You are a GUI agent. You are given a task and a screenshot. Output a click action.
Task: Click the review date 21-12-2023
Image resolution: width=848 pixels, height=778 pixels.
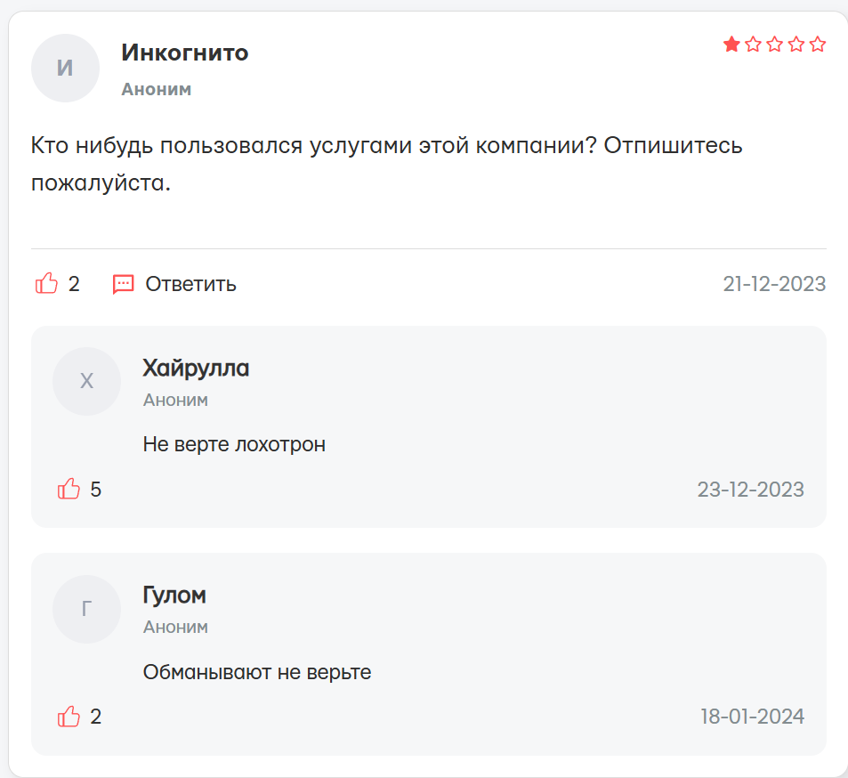coord(774,284)
